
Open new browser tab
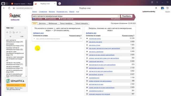60,3
